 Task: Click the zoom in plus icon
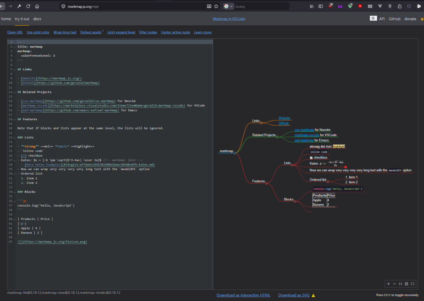388,284
